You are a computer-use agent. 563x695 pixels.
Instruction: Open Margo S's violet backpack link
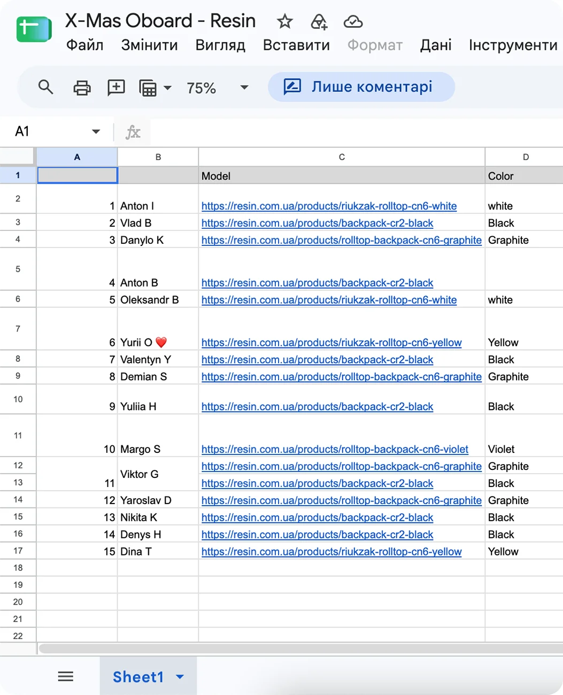coord(335,449)
